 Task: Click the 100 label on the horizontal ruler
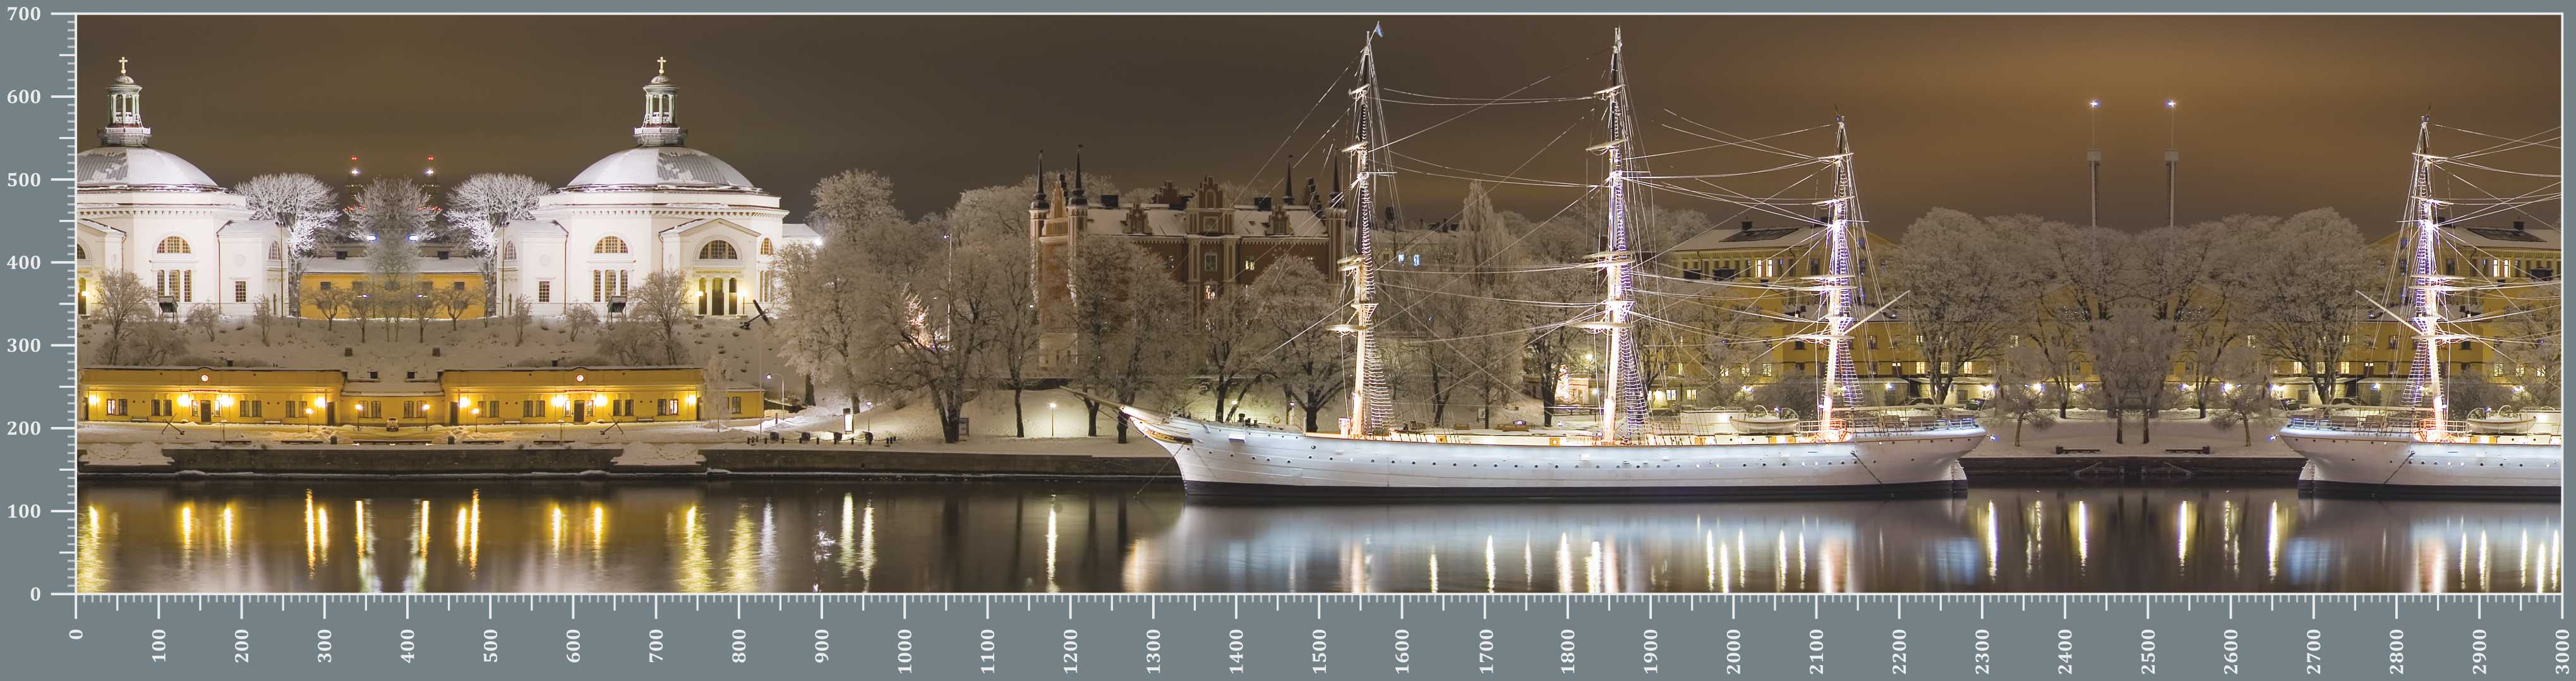coord(159,646)
